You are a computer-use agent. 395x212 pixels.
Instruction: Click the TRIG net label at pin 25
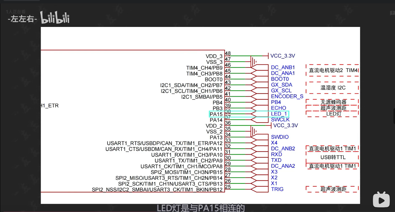click(277, 189)
